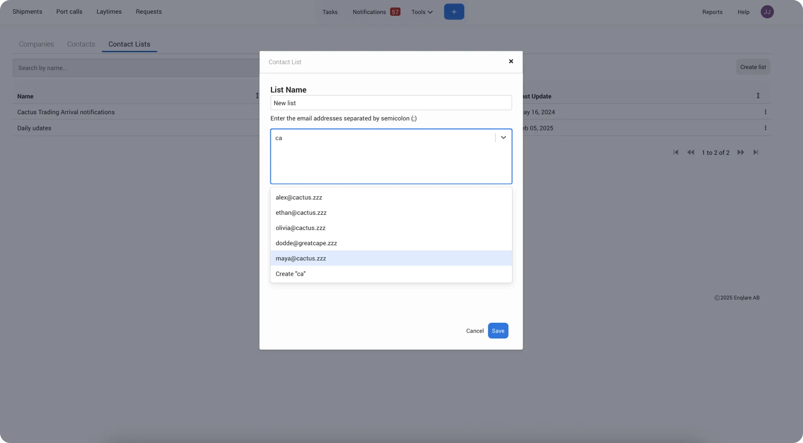Select highlighted maya@cactus.zzz option
Viewport: 803px width, 443px height.
pos(391,258)
